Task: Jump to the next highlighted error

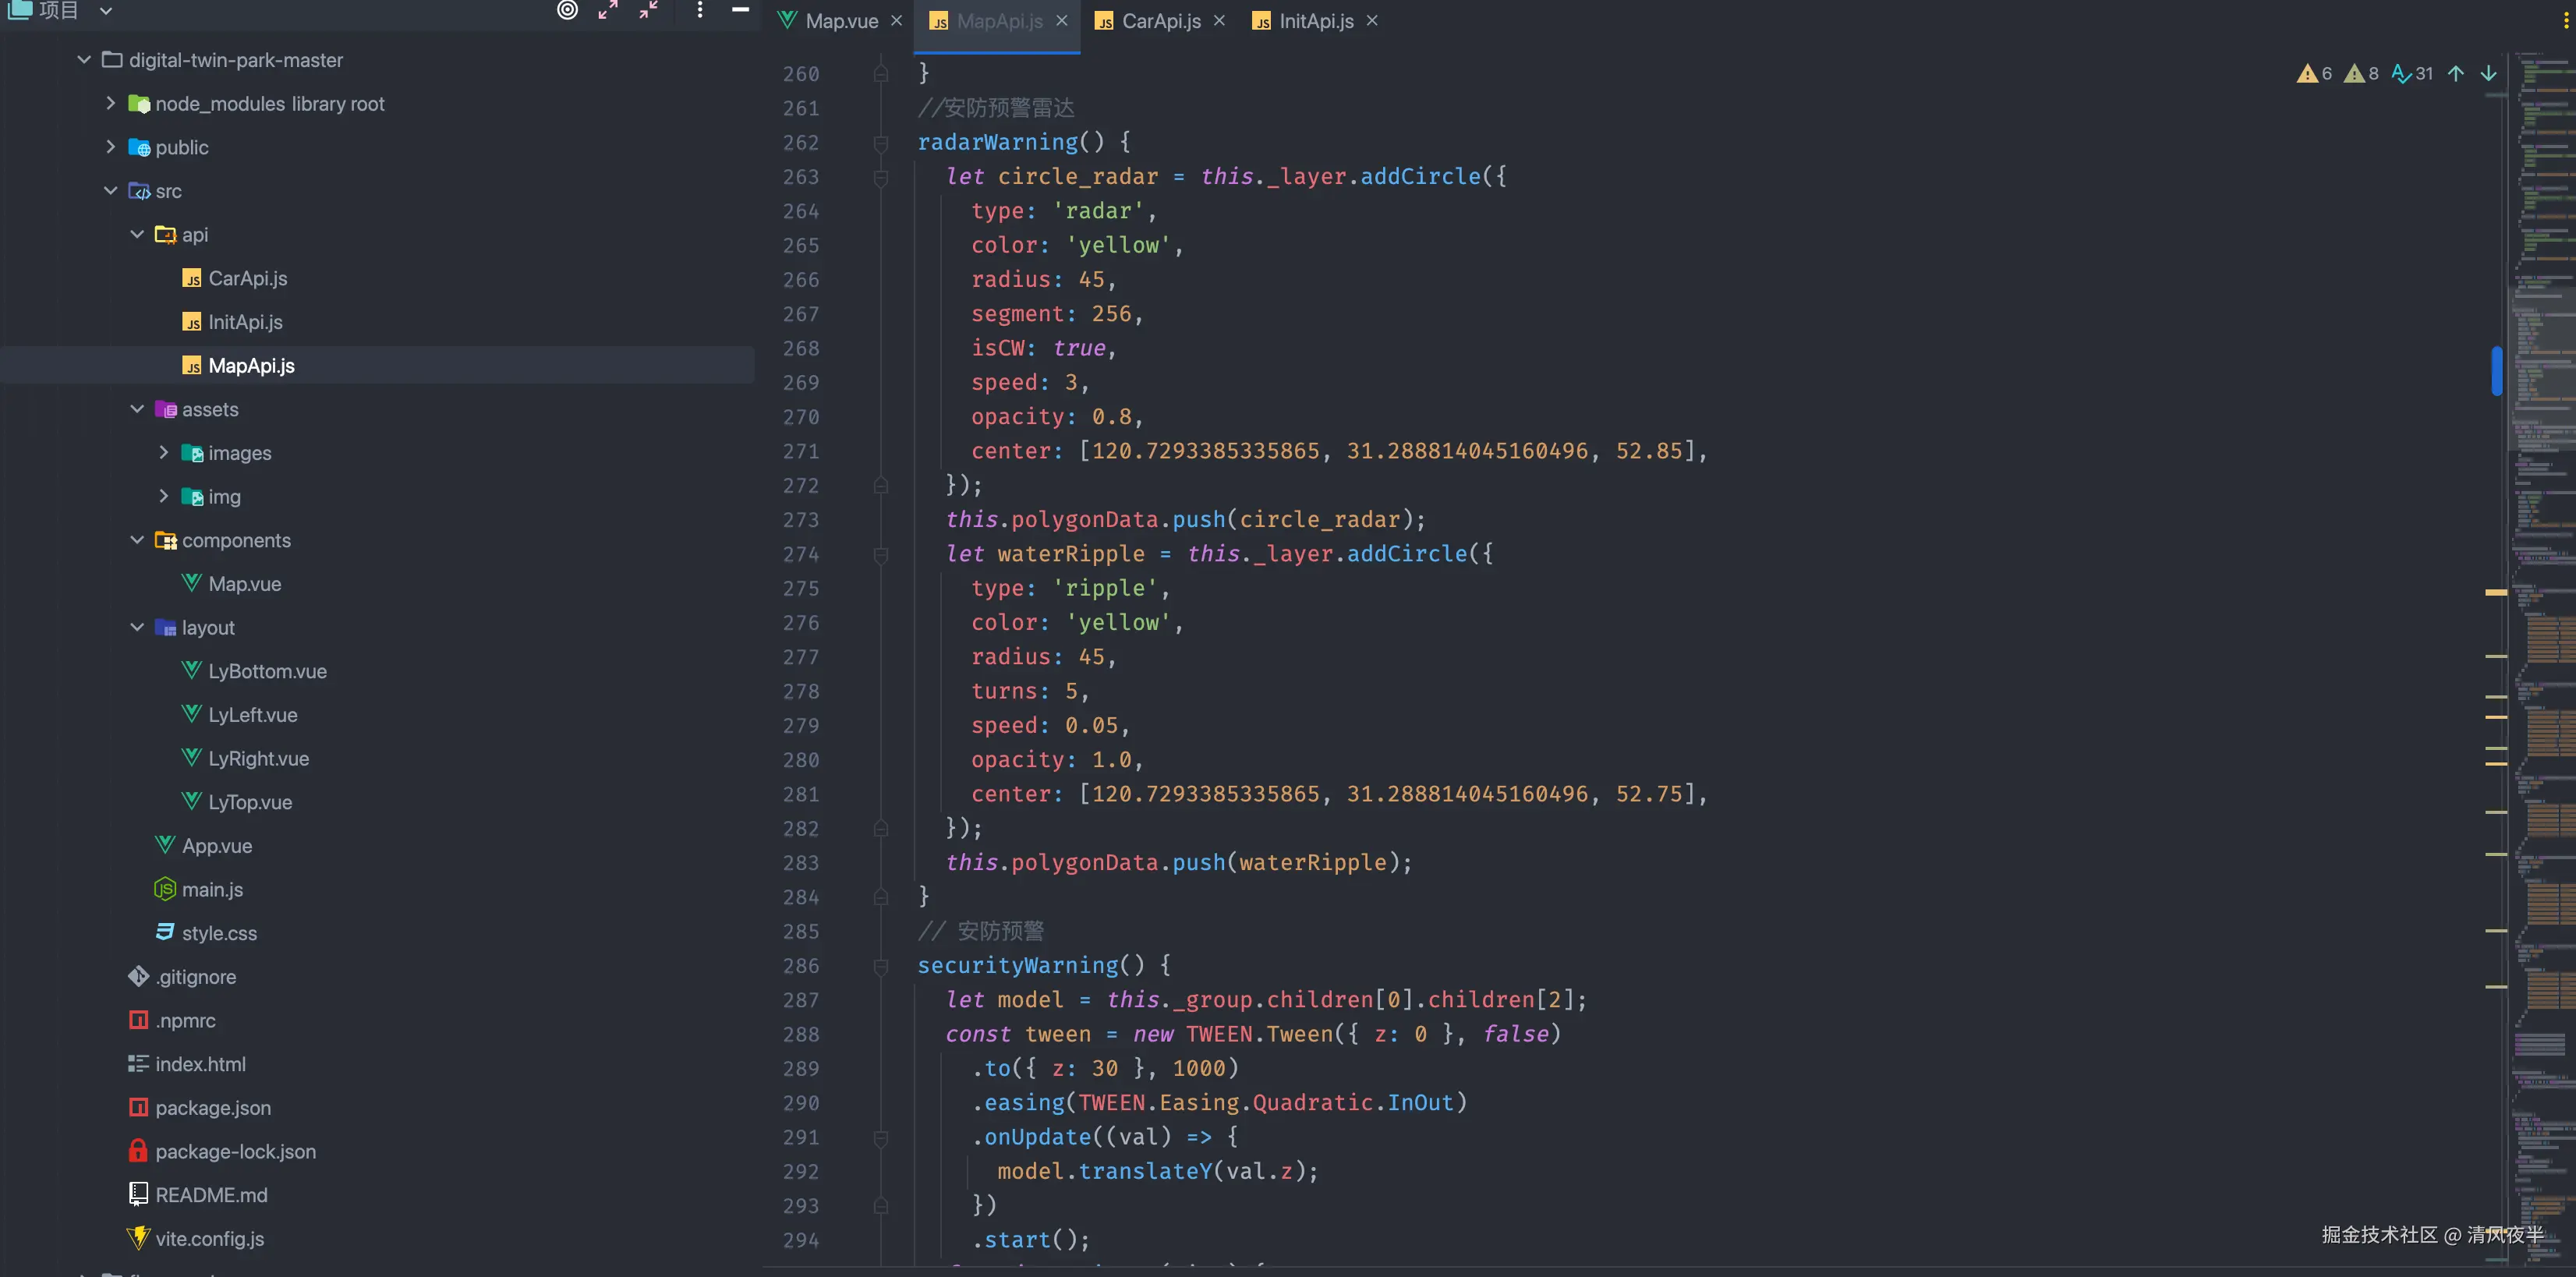Action: (x=2488, y=74)
